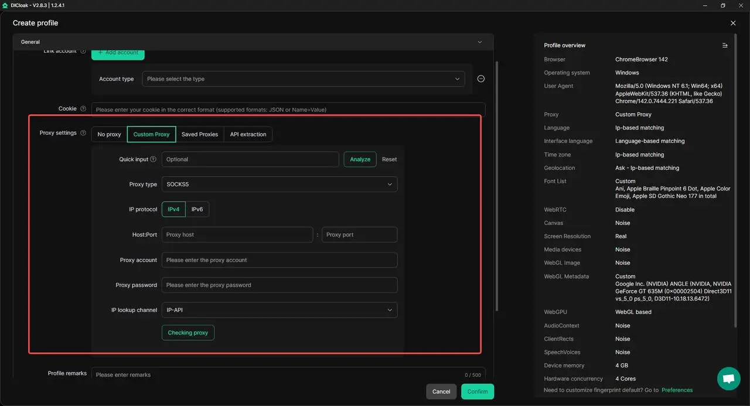Screen dimensions: 750x406
Task: Select IPv4 as IP protocol
Action: coord(173,209)
